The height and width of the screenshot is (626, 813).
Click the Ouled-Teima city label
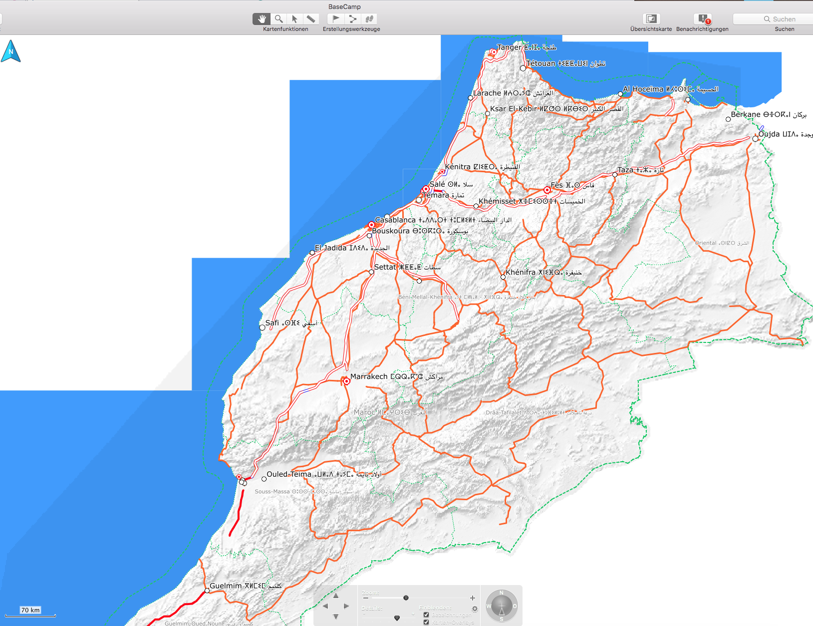pyautogui.click(x=324, y=474)
